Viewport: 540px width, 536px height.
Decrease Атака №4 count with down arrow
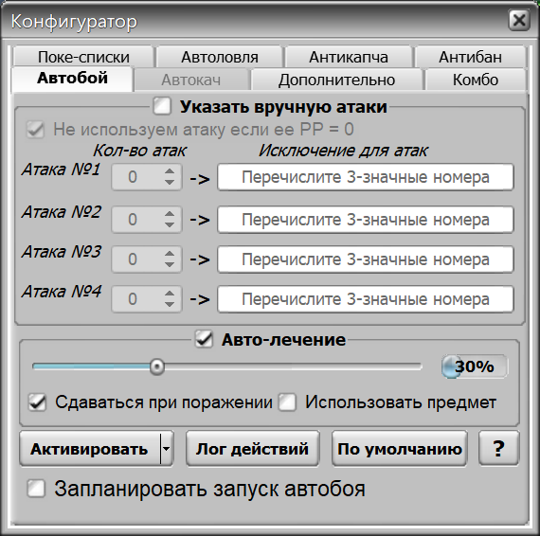(170, 304)
